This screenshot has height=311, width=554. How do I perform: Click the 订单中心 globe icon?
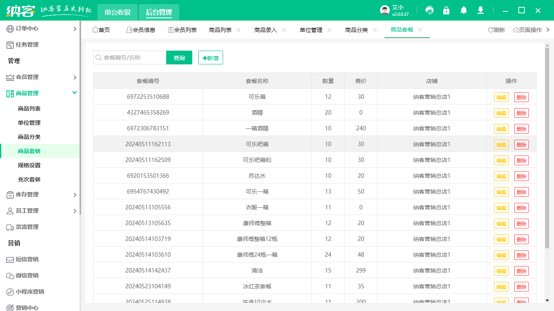click(10, 29)
